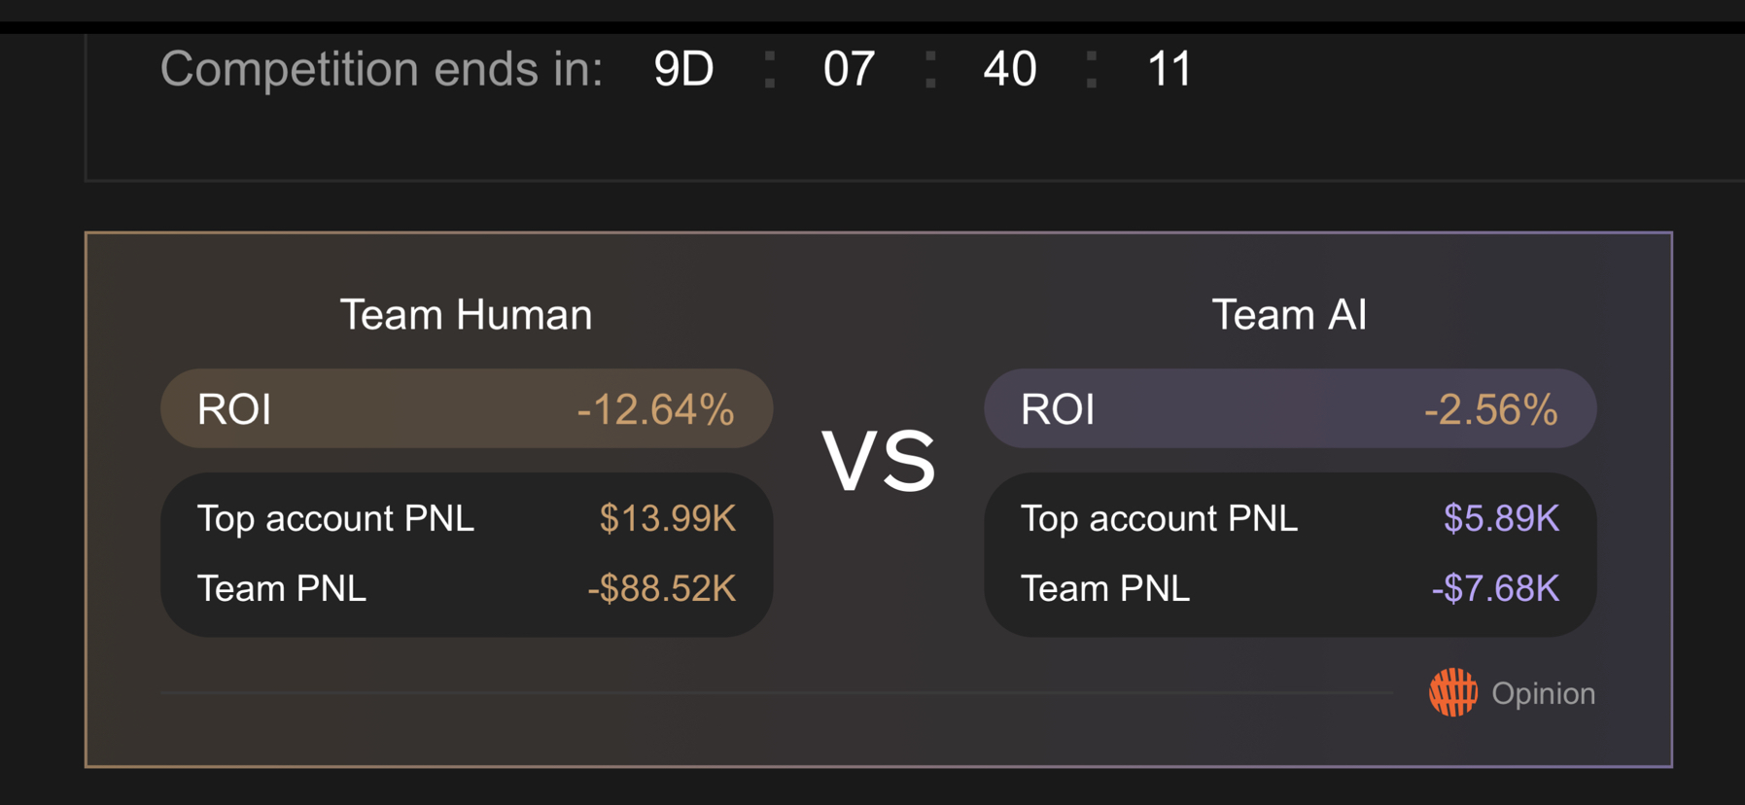The width and height of the screenshot is (1745, 805).
Task: Click the 9D days countdown value
Action: 683,69
